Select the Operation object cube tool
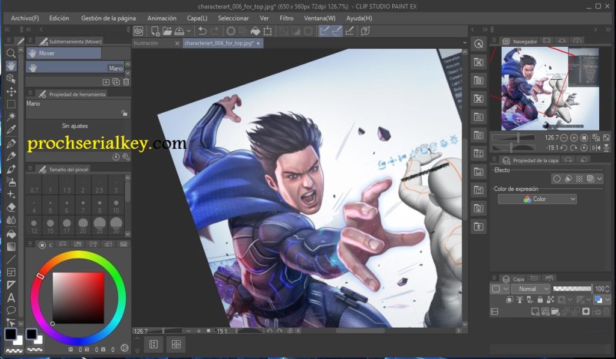The height and width of the screenshot is (359, 616). (x=11, y=79)
